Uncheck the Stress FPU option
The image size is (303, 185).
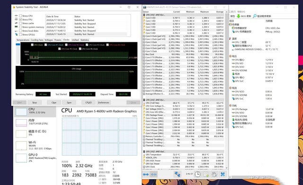20,19
